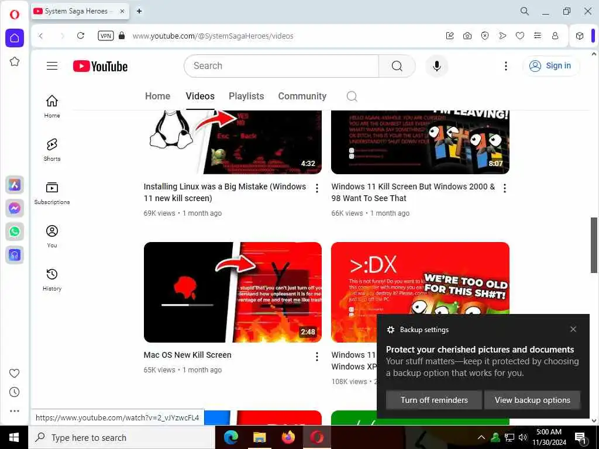Open Shorts in mini guide
The image size is (599, 449).
coord(52,150)
